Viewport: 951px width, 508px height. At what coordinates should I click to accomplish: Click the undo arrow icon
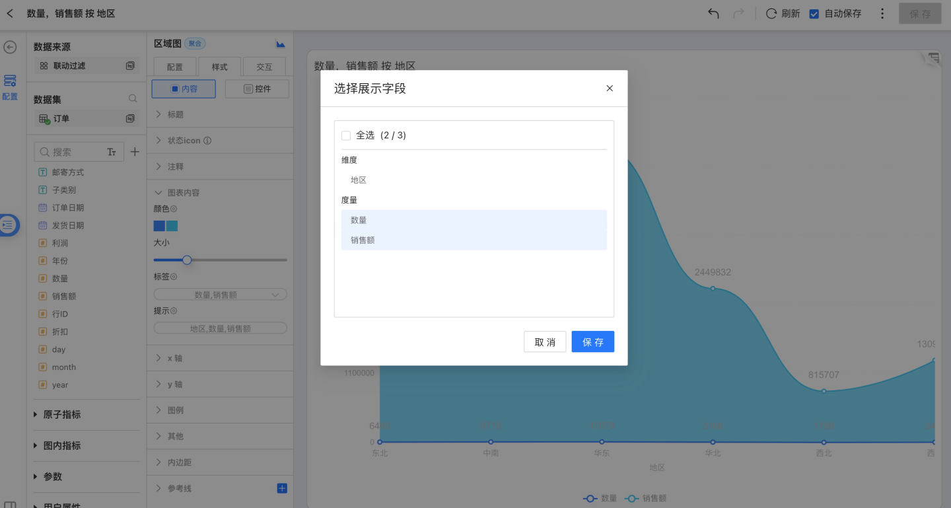click(713, 13)
